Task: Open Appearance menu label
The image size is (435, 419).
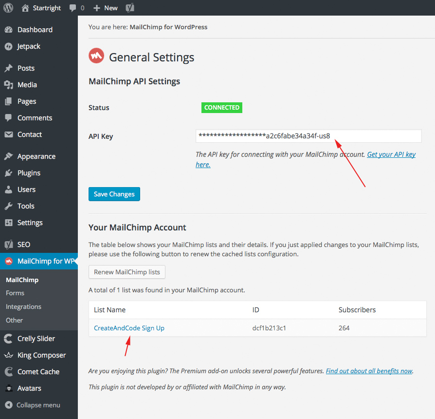Action: 36,156
